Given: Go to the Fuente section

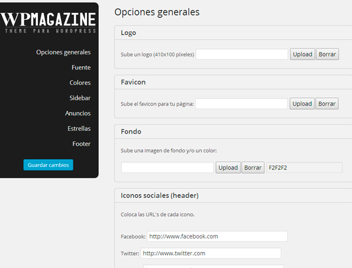Looking at the screenshot, I should pyautogui.click(x=81, y=67).
